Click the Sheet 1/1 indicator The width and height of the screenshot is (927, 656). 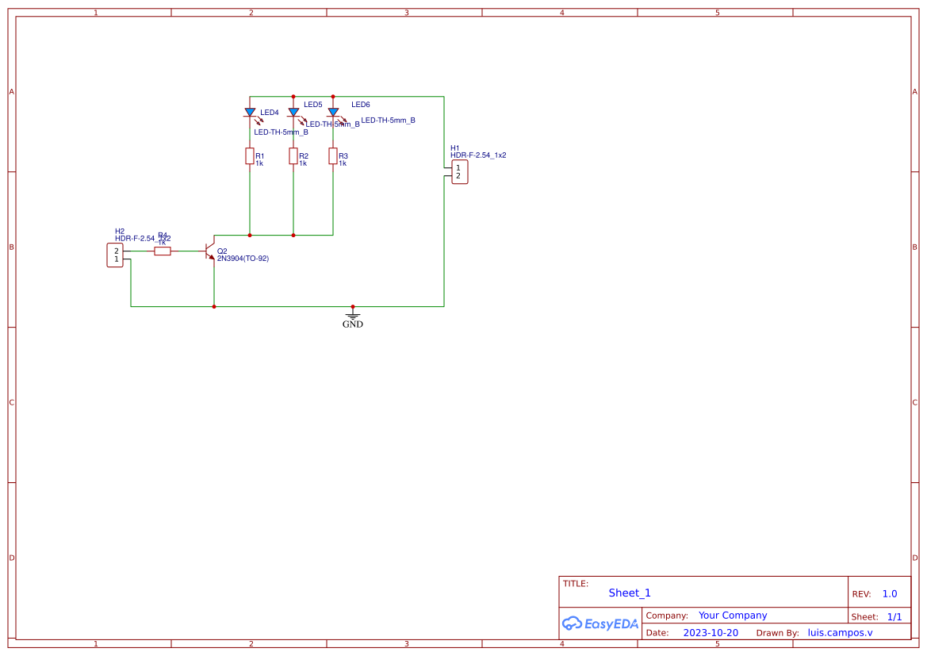coord(895,616)
